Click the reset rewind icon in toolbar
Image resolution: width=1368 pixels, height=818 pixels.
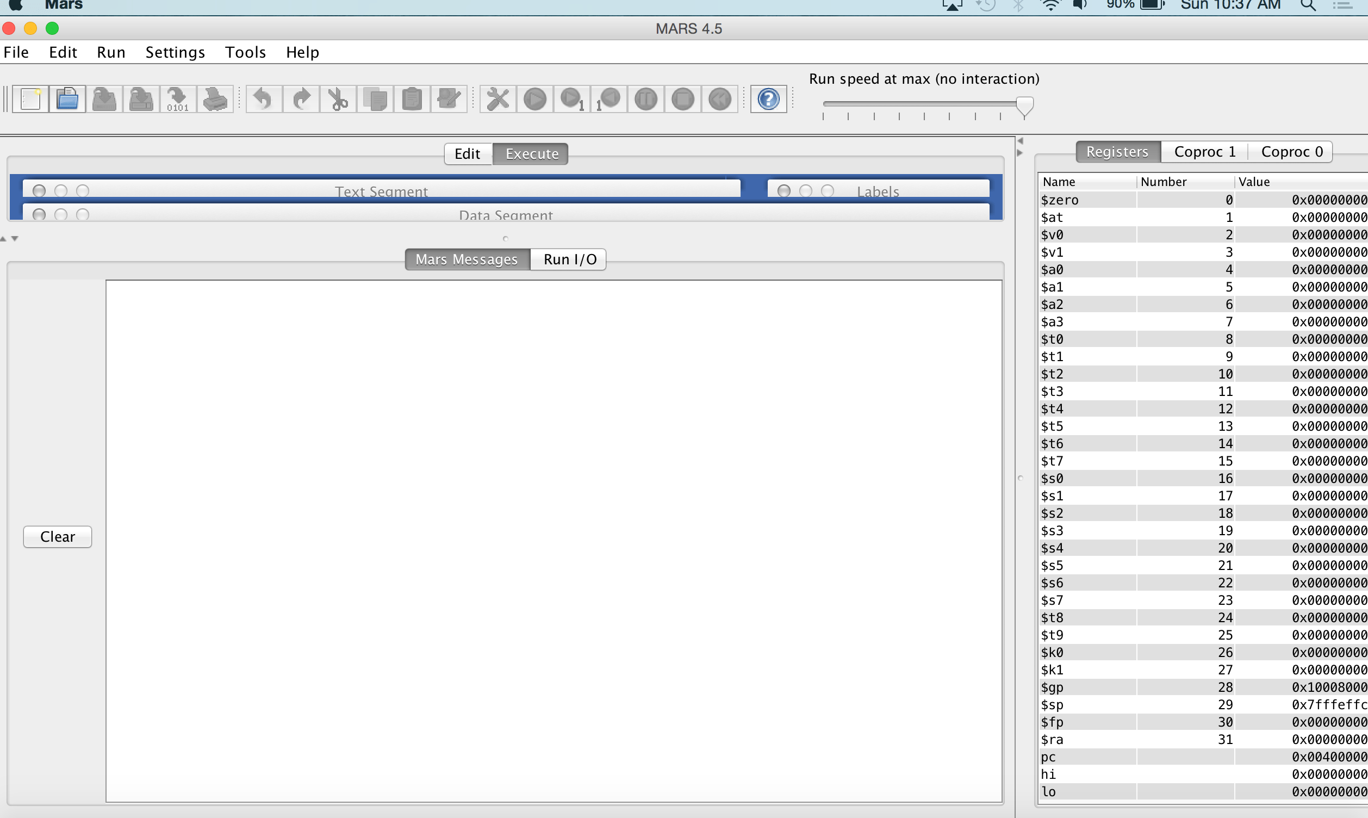point(719,99)
